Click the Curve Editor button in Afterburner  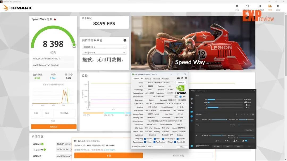pos(249,130)
